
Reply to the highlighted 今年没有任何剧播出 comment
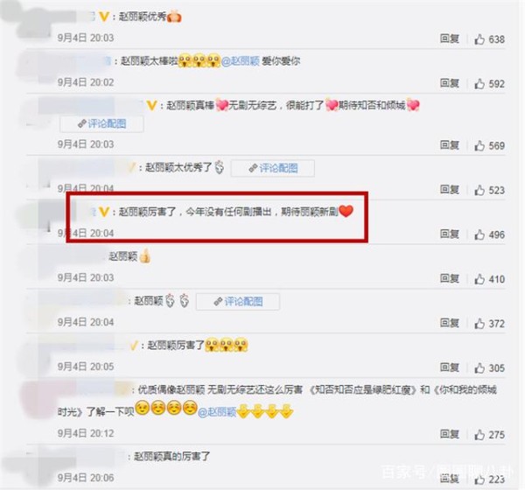(x=450, y=234)
